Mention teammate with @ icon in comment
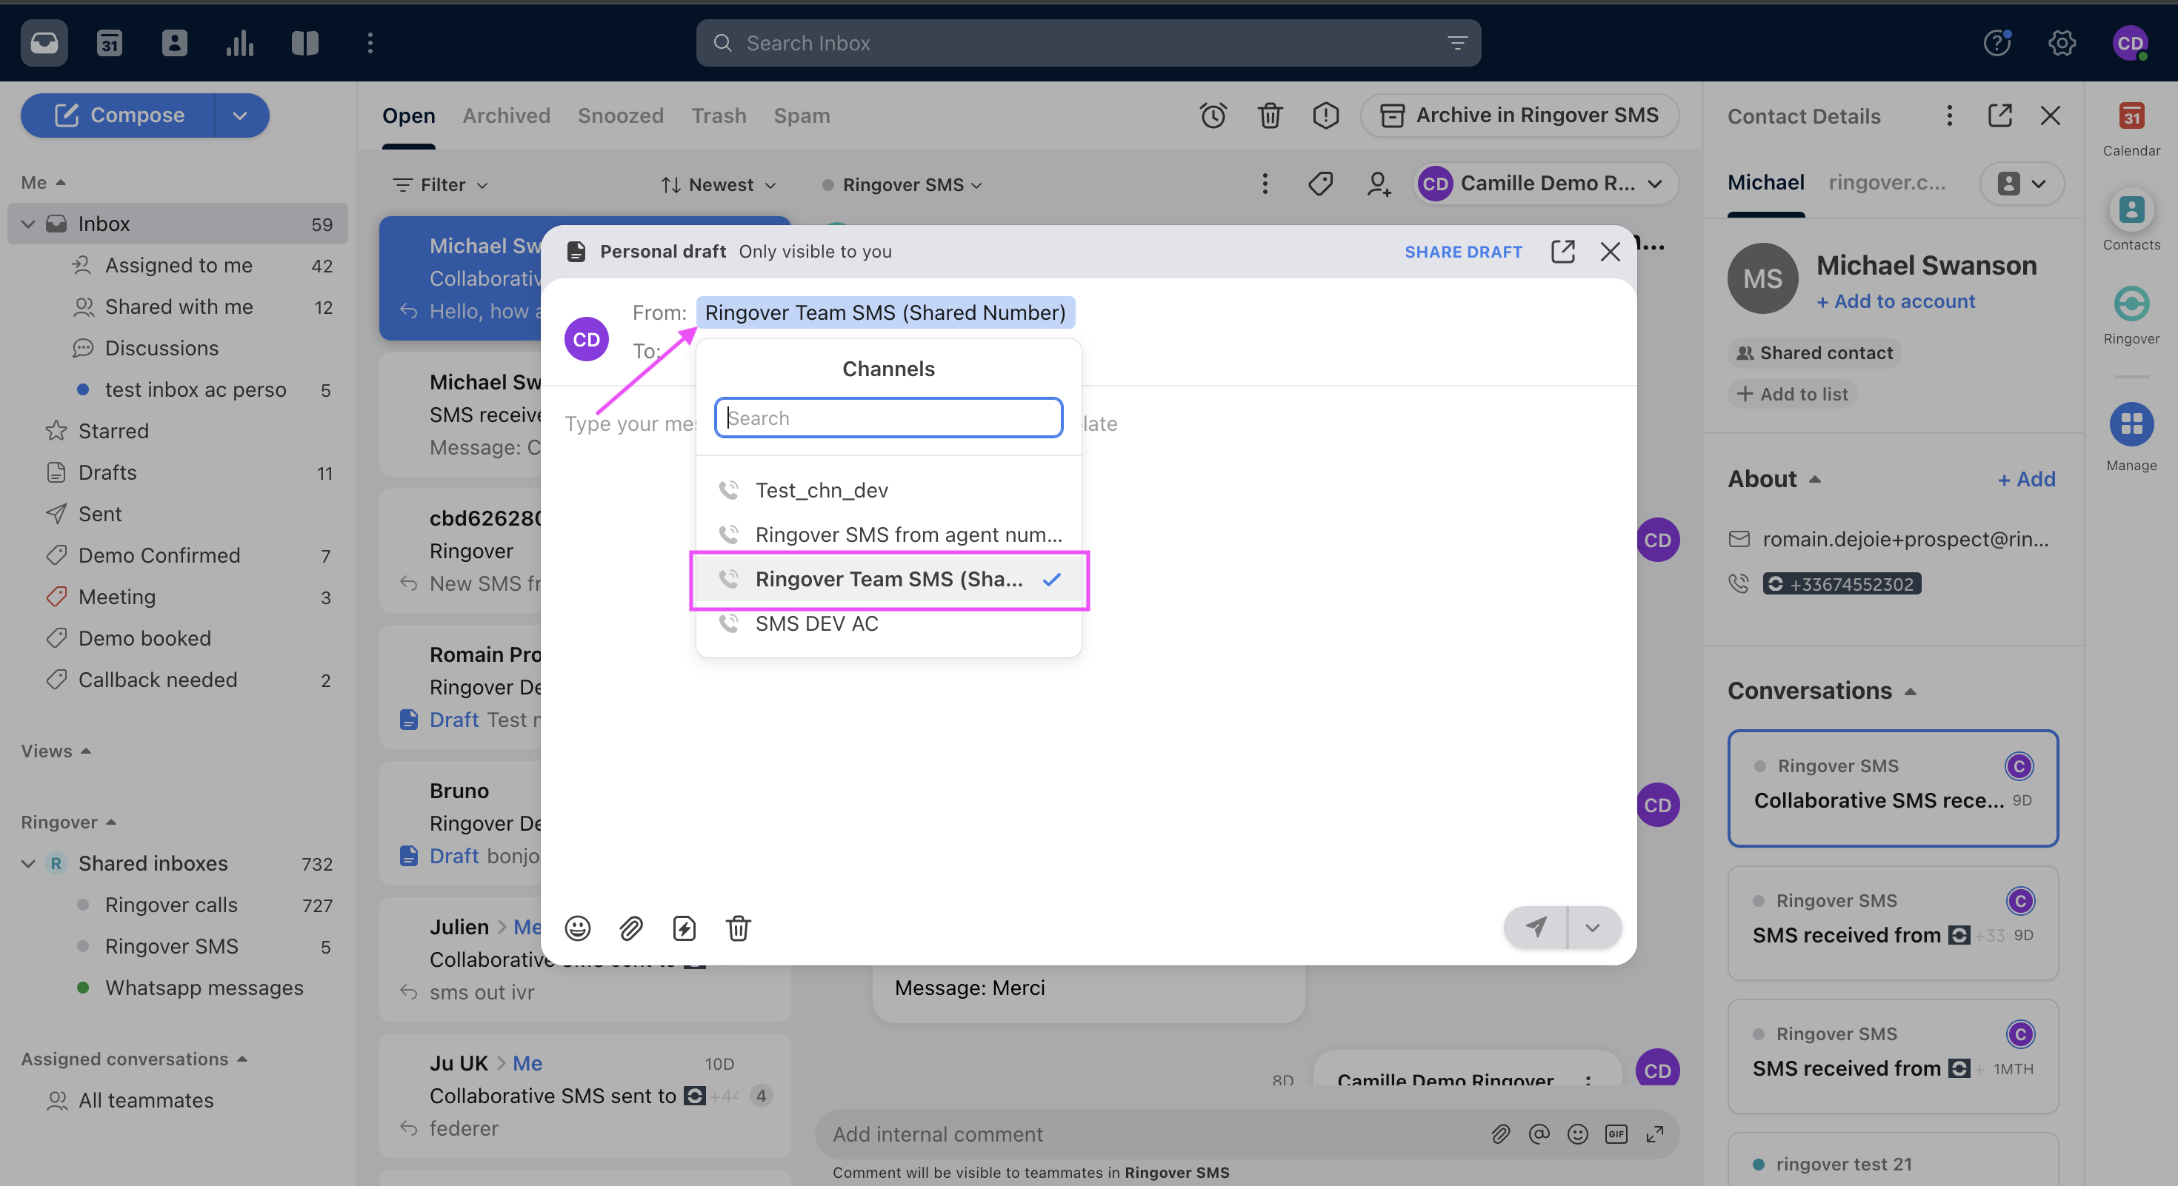The width and height of the screenshot is (2178, 1186). [x=1539, y=1133]
